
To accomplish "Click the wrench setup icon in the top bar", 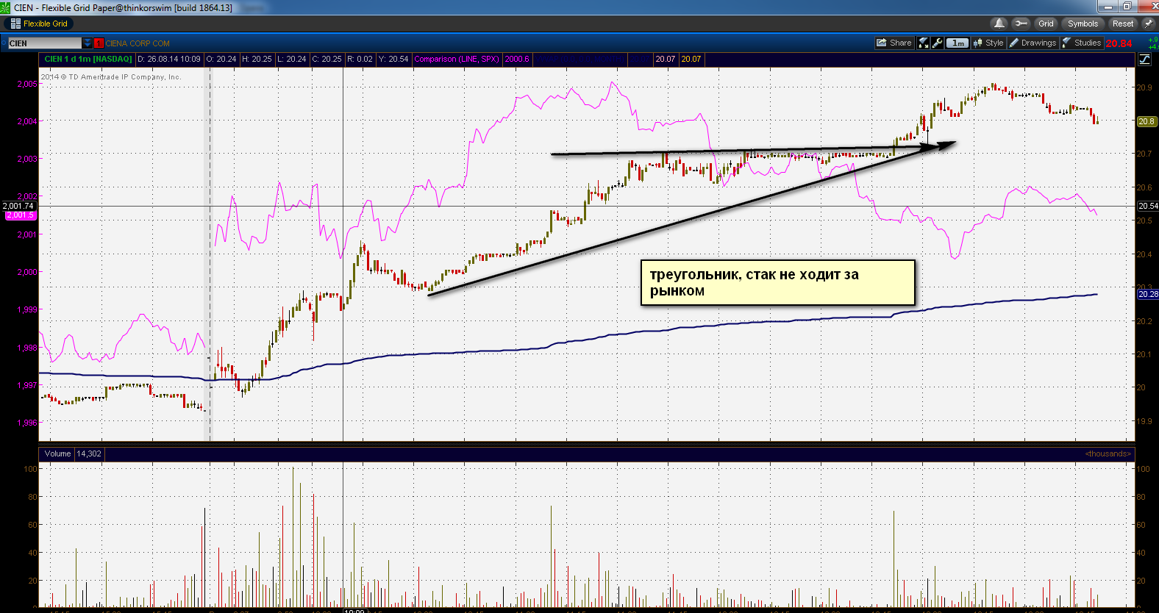I will [1020, 24].
